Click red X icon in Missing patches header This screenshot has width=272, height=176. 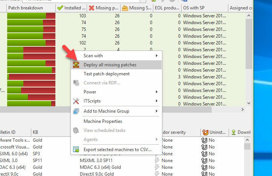(x=92, y=8)
